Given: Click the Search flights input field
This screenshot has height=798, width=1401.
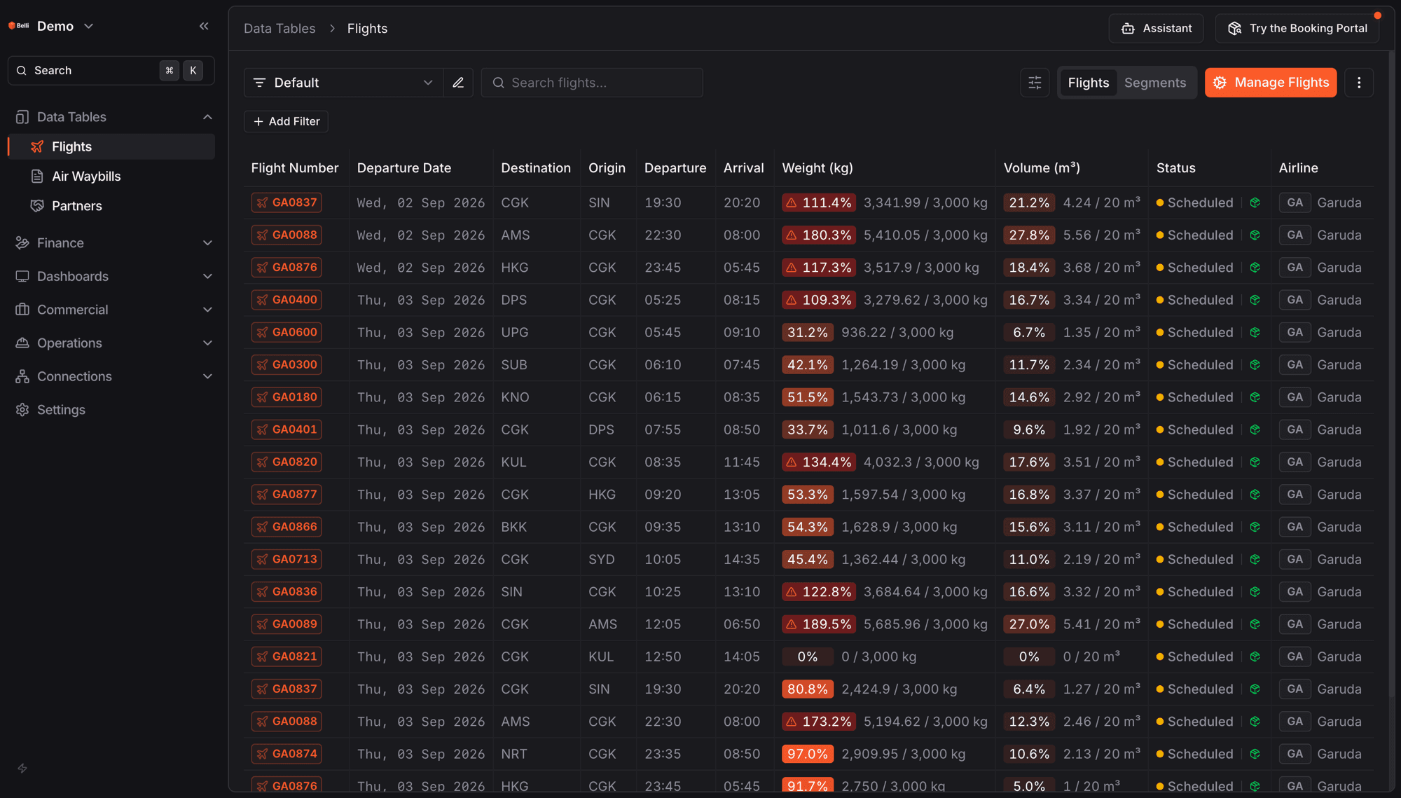Looking at the screenshot, I should [x=592, y=83].
